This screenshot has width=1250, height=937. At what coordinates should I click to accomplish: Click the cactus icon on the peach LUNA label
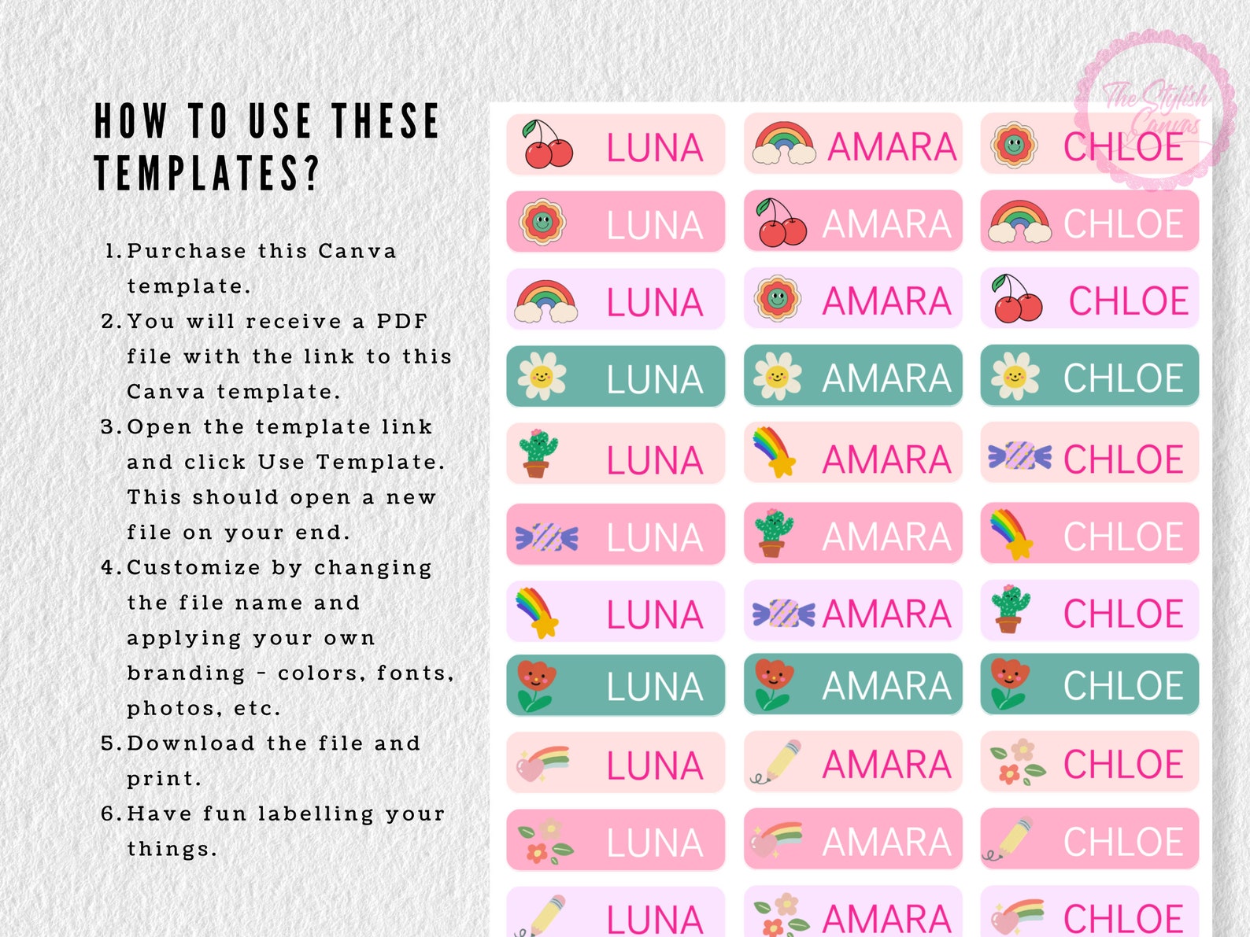point(538,454)
